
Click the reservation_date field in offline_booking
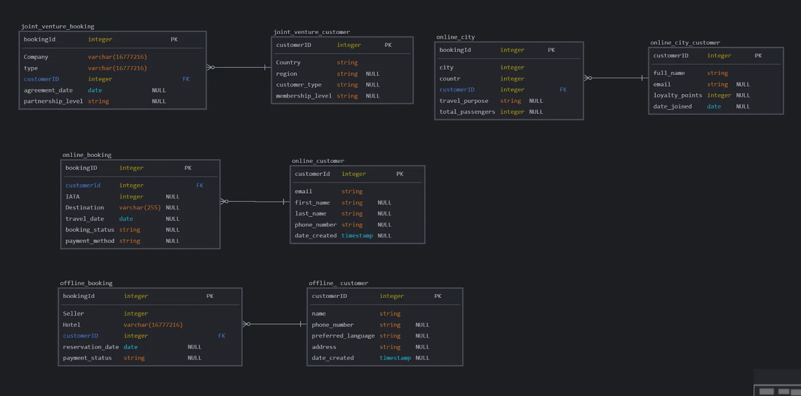(x=91, y=347)
